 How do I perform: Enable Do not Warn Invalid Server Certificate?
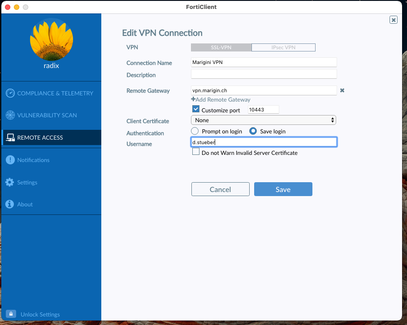[x=196, y=151]
